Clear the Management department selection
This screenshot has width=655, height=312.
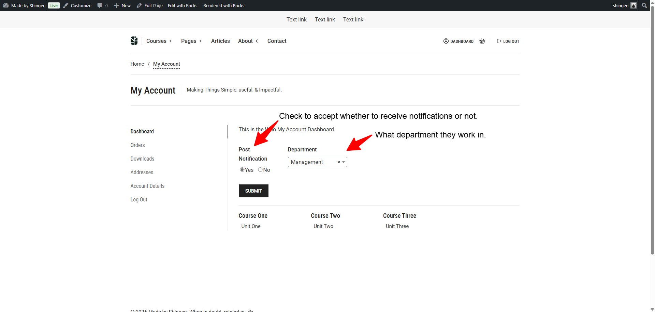coord(338,162)
